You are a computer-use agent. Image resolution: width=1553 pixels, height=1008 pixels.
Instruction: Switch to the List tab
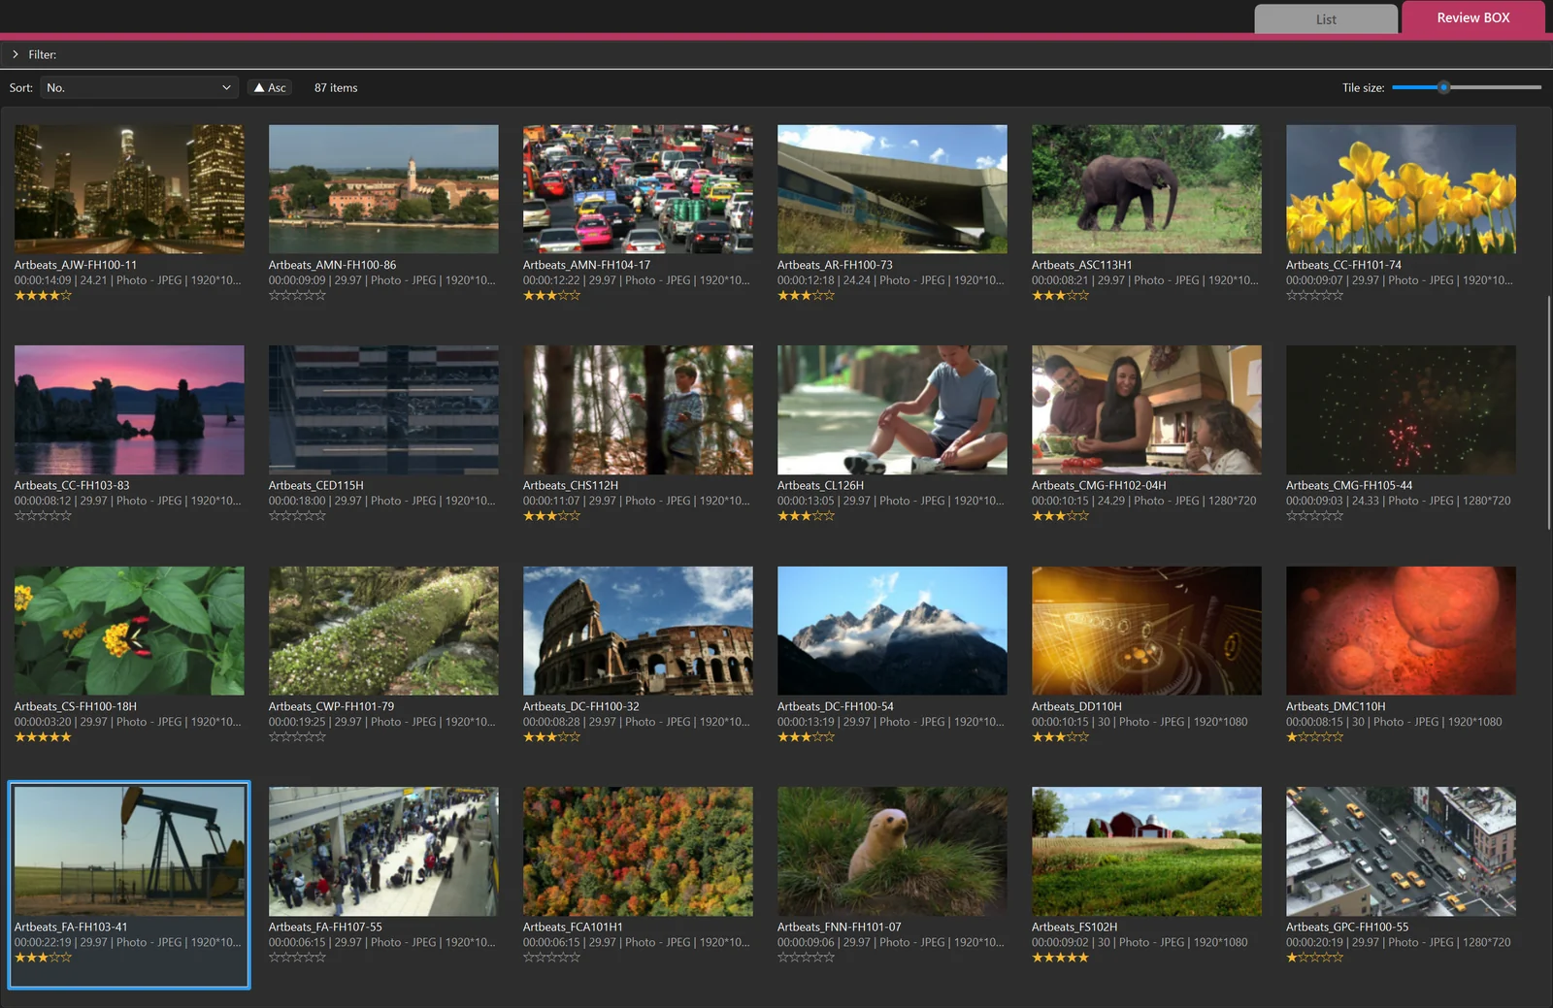coord(1326,18)
